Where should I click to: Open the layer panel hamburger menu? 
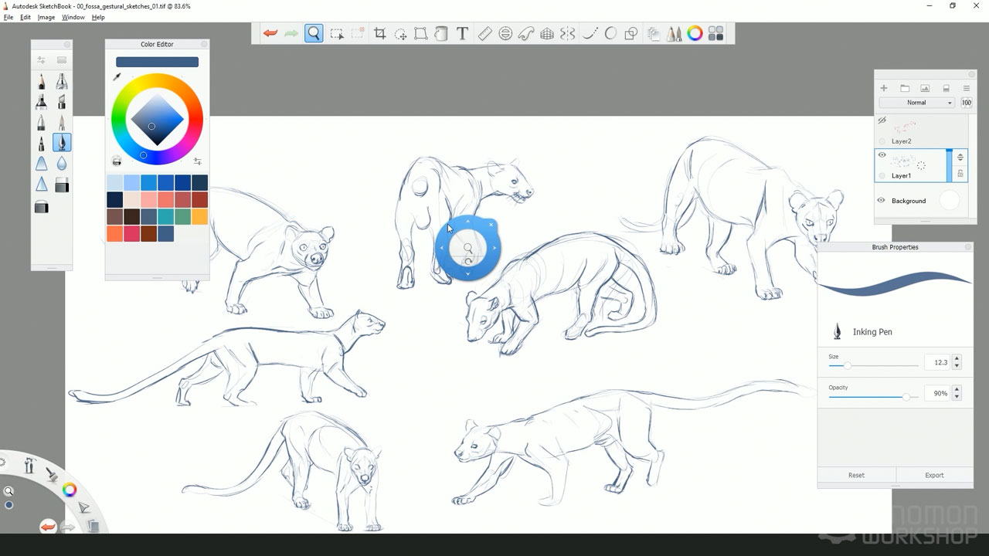966,88
